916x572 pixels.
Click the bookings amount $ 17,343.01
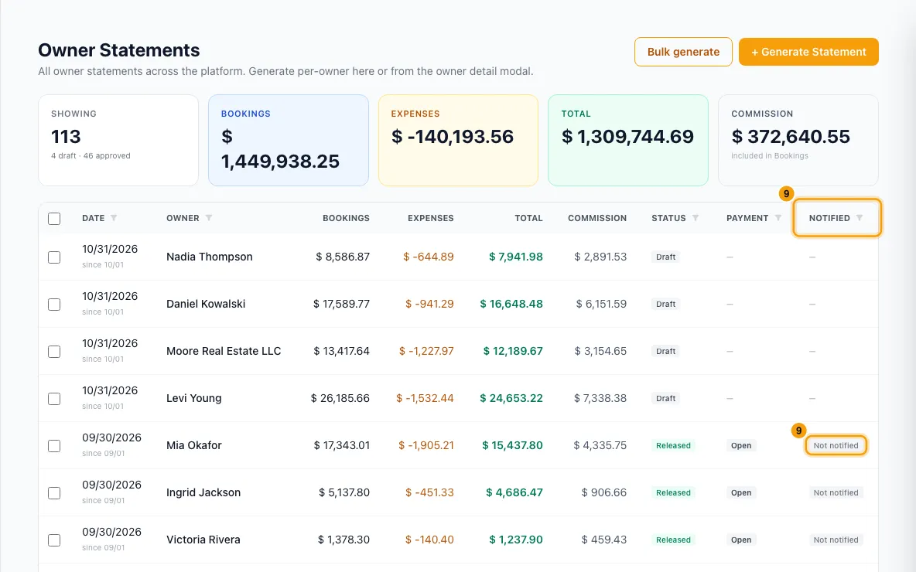point(342,445)
